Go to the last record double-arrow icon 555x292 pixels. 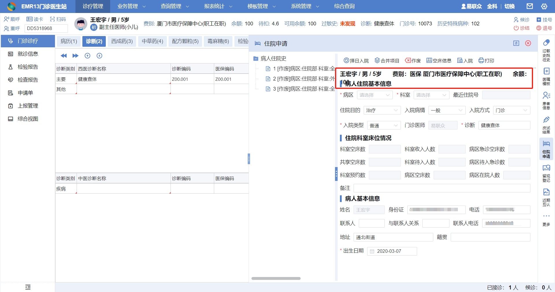coord(75,56)
